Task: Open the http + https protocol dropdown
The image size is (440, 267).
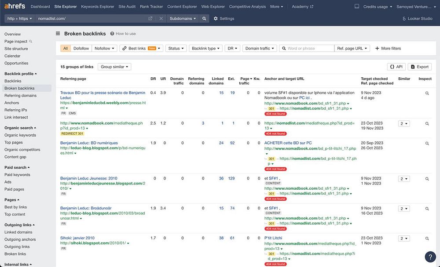Action: tap(20, 19)
